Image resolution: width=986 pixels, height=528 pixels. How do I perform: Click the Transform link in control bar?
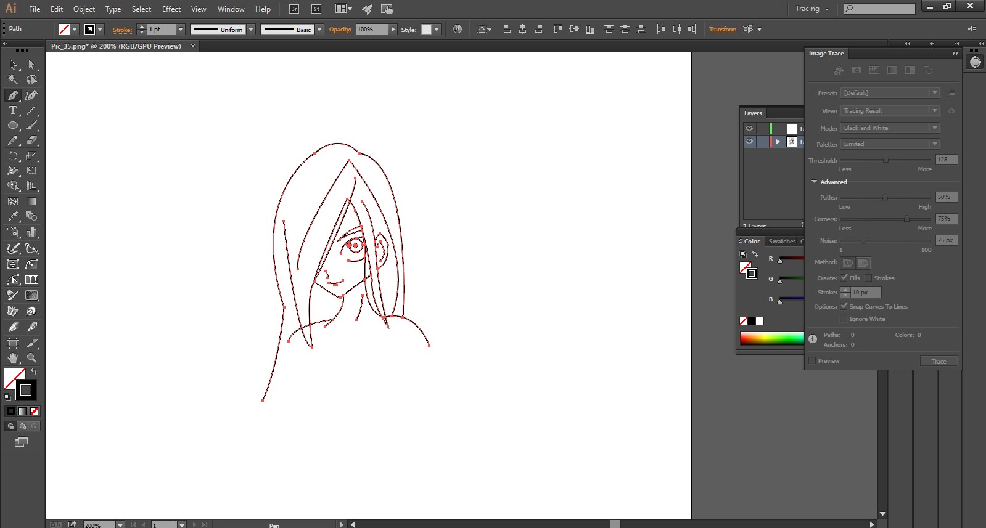723,30
